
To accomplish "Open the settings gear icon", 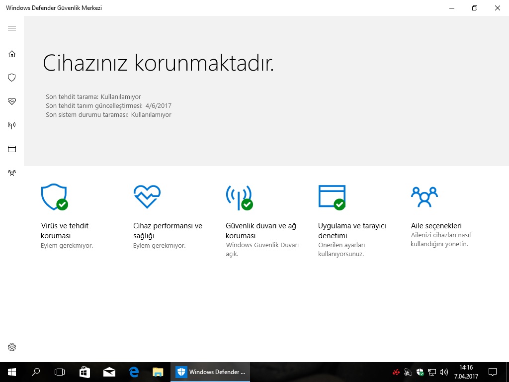I will pyautogui.click(x=12, y=347).
